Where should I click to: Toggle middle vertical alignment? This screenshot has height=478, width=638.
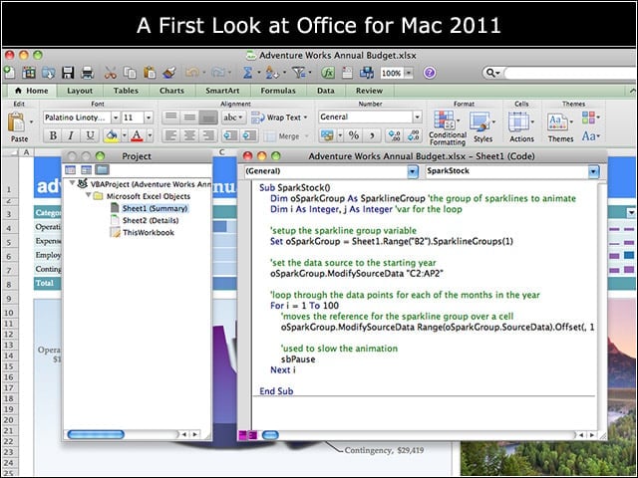click(189, 118)
